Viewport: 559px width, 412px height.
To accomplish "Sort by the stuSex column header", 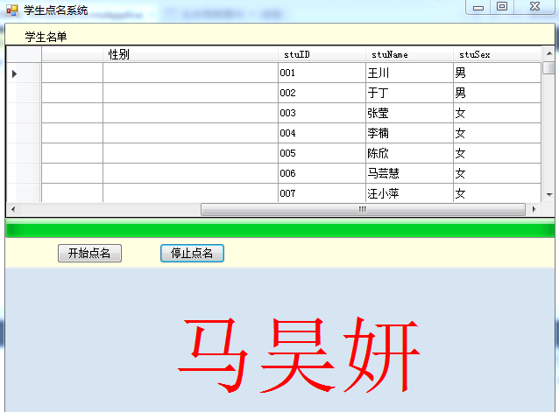I will tap(497, 54).
